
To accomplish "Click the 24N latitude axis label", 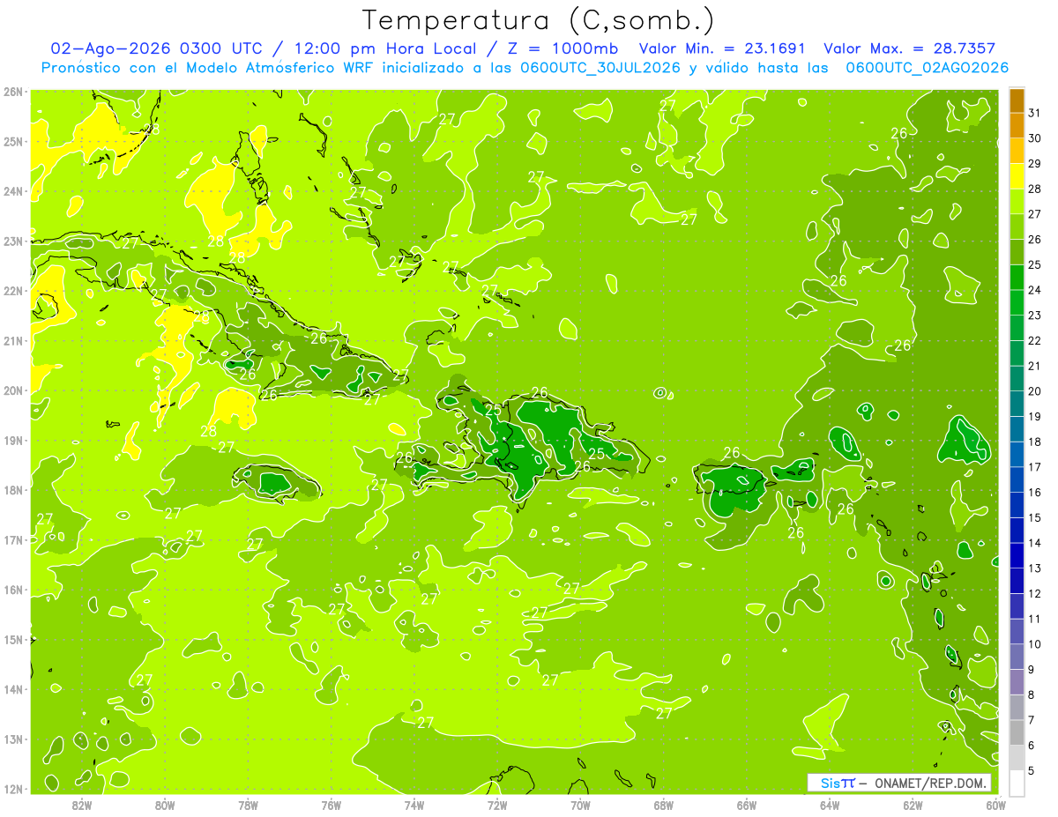I will click(13, 191).
